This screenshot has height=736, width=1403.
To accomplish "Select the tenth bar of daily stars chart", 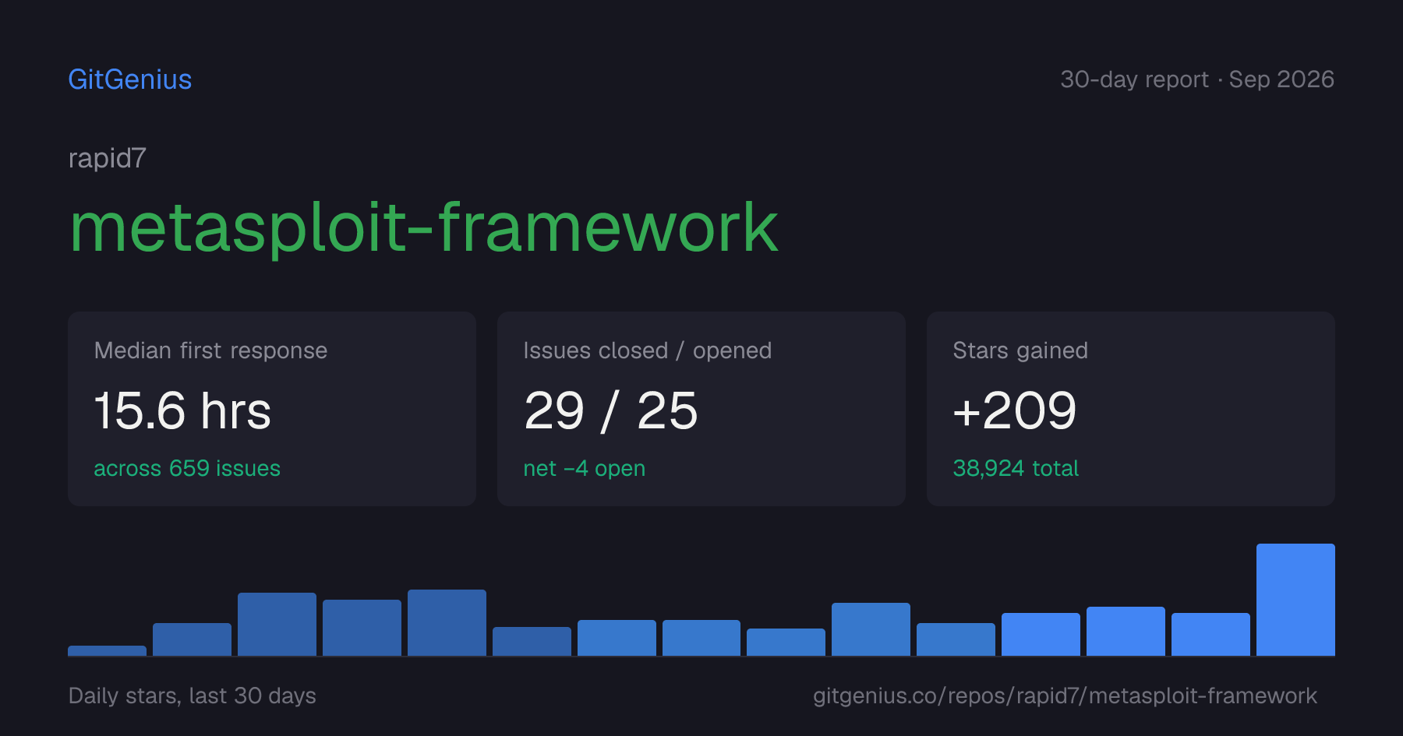I will tap(871, 629).
